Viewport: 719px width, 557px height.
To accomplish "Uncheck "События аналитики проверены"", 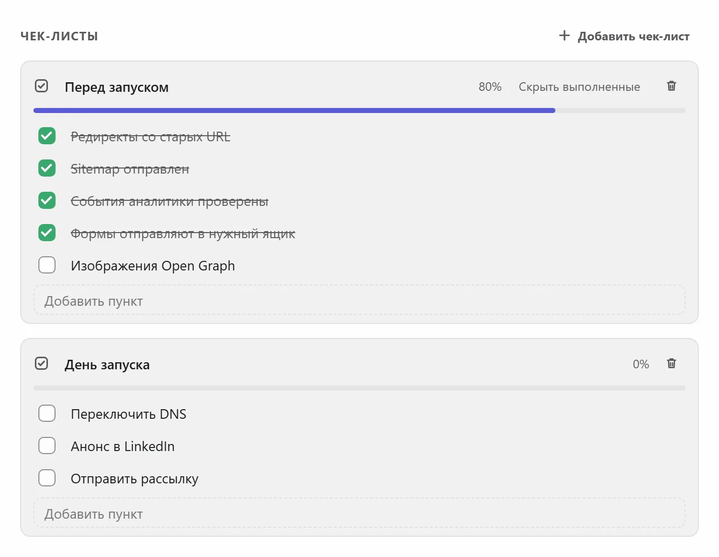I will tap(47, 200).
